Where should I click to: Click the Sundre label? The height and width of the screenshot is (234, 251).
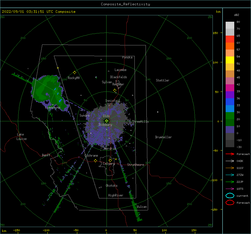85,115
